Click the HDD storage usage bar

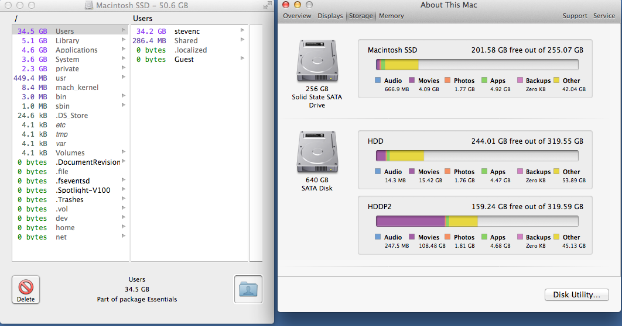[x=477, y=155]
